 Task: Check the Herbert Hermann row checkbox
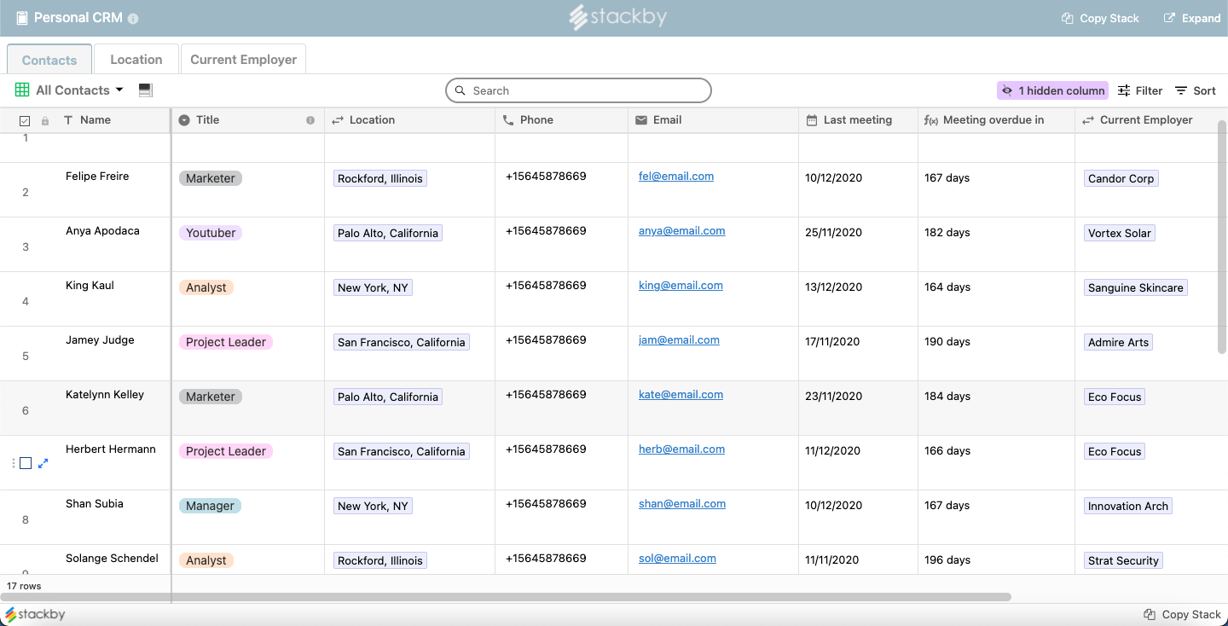point(26,463)
